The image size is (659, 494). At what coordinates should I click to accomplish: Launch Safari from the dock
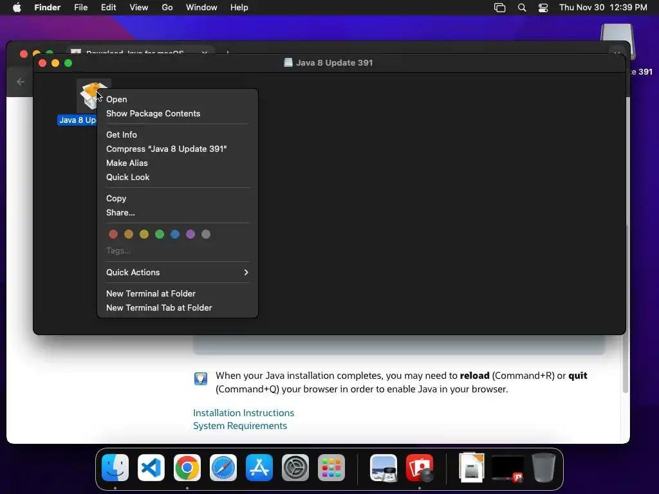tap(223, 468)
